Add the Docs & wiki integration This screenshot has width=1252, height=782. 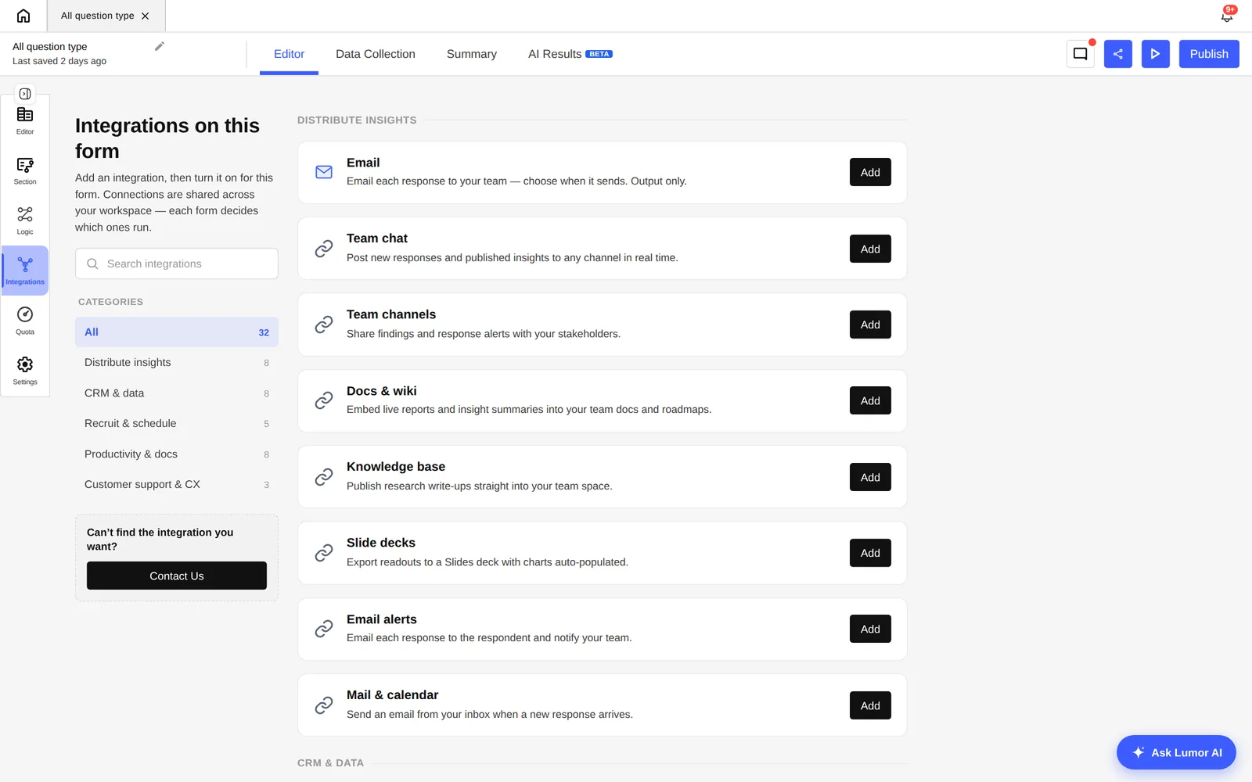click(870, 400)
